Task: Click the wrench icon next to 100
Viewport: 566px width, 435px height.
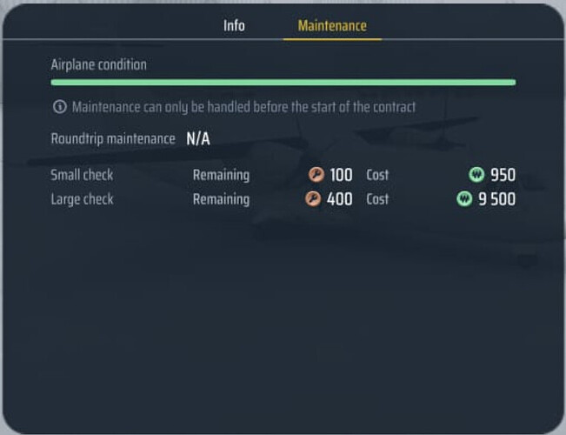Action: pos(316,175)
